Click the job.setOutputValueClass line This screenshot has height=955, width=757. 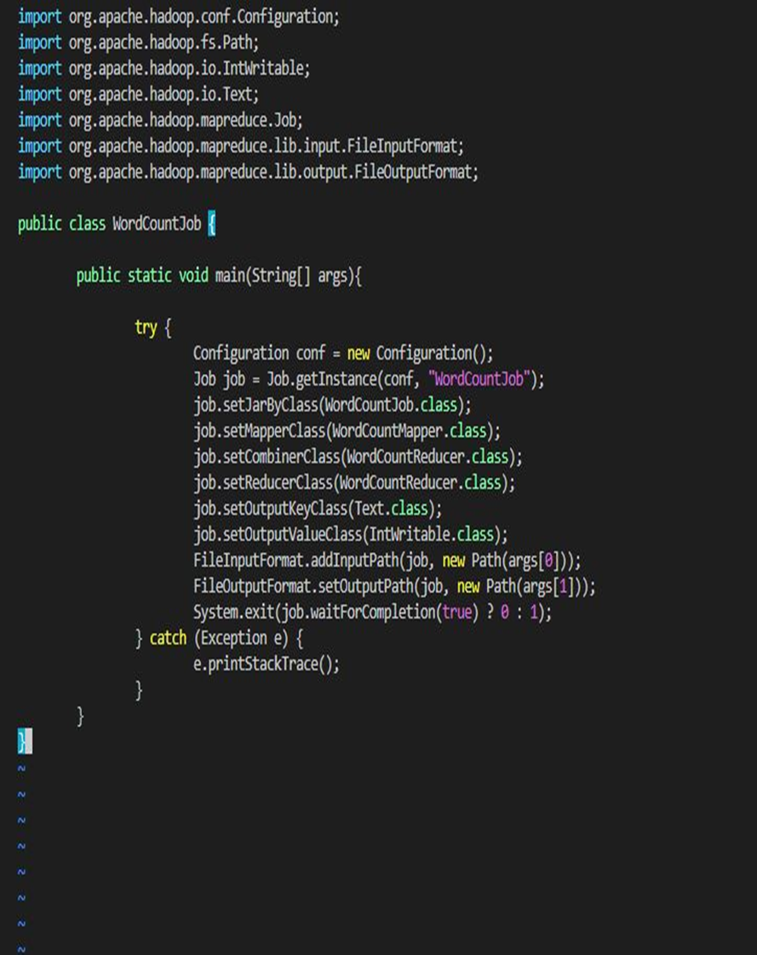coord(350,535)
